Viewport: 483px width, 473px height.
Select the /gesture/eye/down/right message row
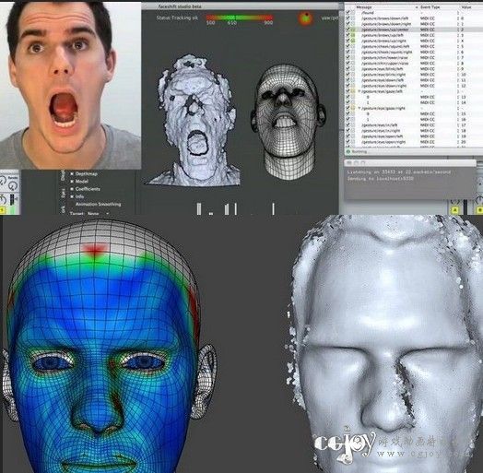click(x=413, y=86)
